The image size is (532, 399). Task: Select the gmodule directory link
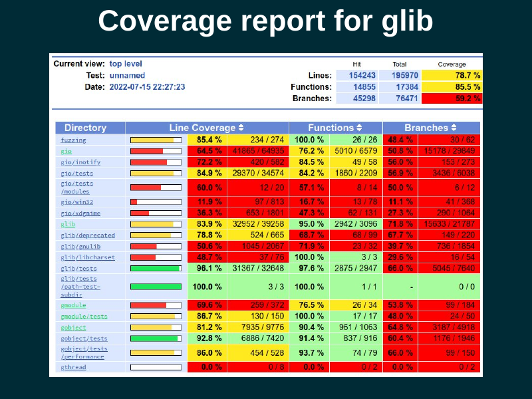tap(73, 305)
